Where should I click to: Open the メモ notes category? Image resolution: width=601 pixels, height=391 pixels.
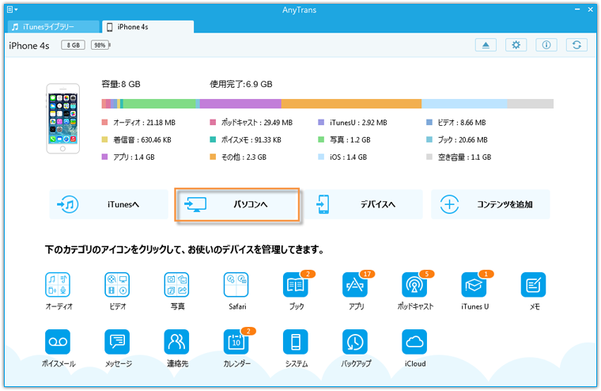pyautogui.click(x=533, y=285)
